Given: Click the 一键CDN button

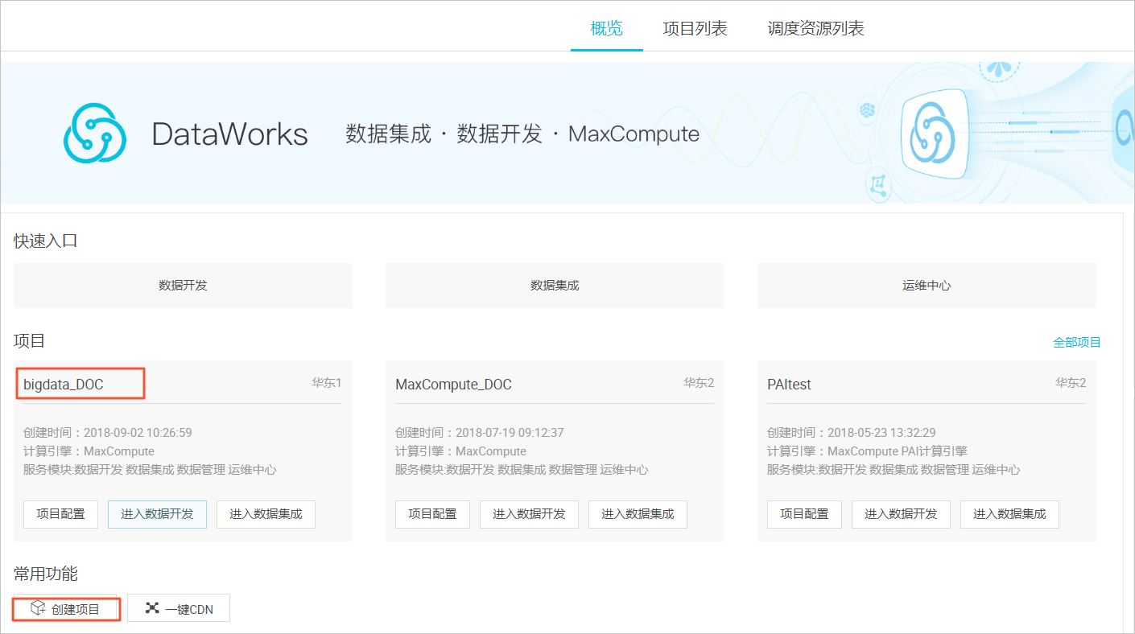Looking at the screenshot, I should click(179, 609).
